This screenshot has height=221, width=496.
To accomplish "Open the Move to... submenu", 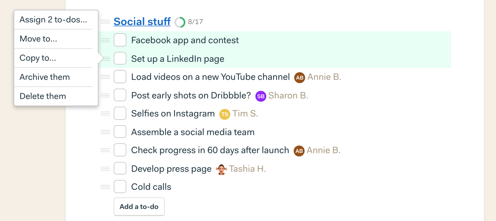I will coord(53,39).
